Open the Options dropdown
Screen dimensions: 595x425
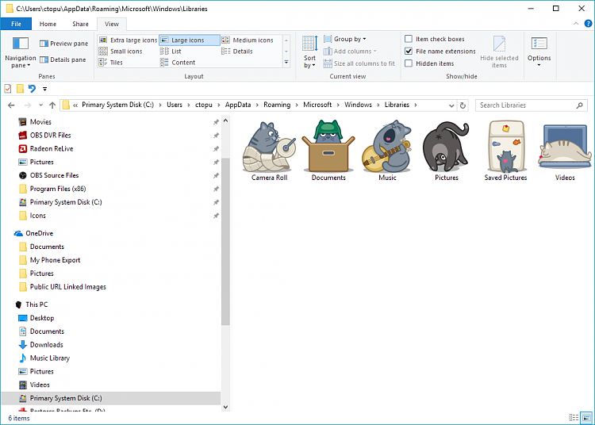(x=539, y=52)
